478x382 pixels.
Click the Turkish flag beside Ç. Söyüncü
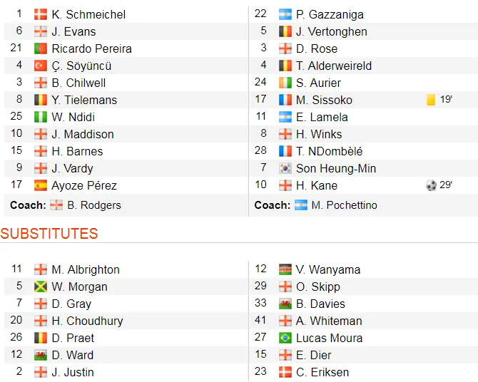pyautogui.click(x=41, y=66)
